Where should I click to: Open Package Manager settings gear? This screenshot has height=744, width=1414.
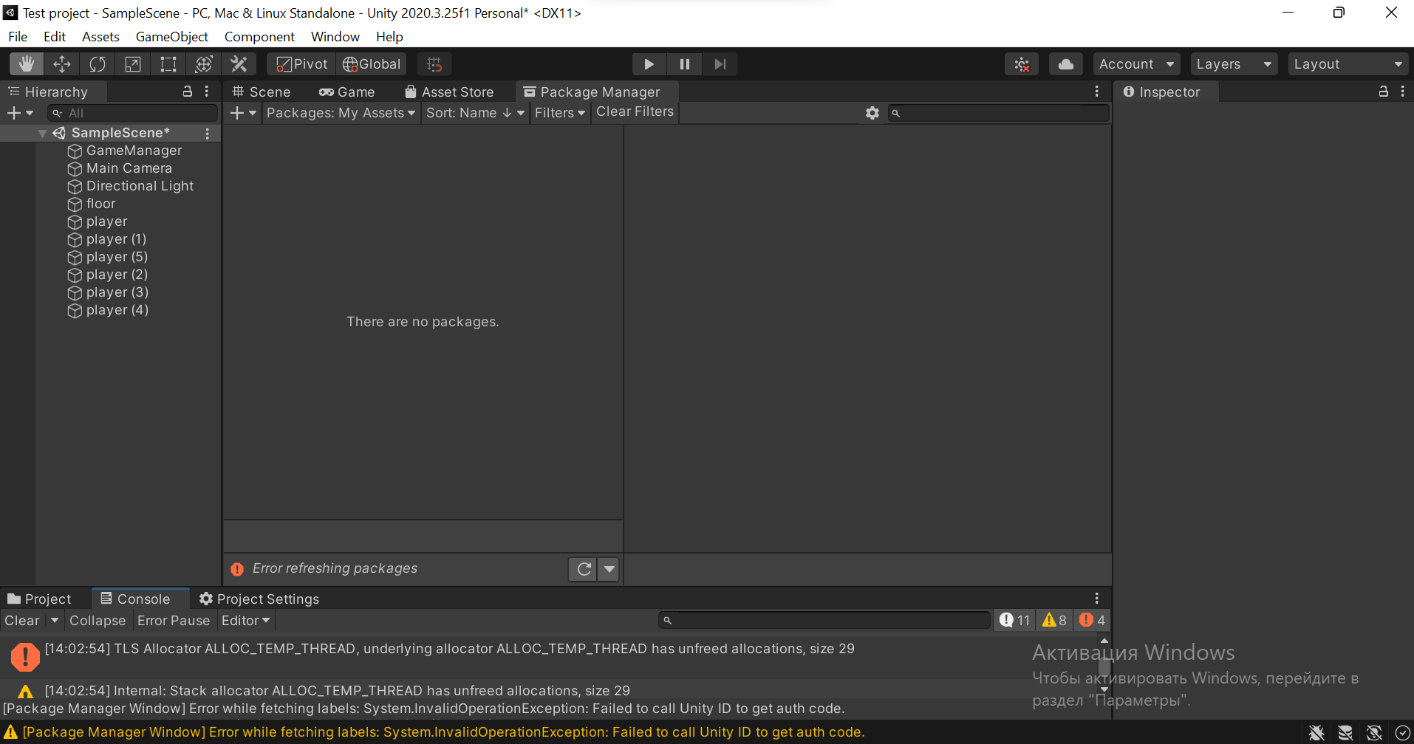pos(872,113)
